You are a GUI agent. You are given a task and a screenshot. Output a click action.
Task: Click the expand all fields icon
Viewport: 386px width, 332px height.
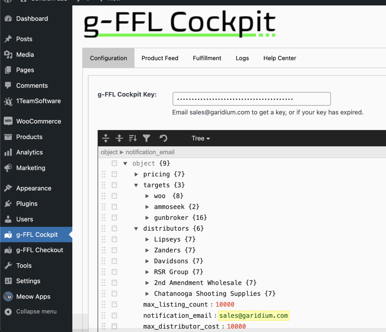(x=106, y=138)
